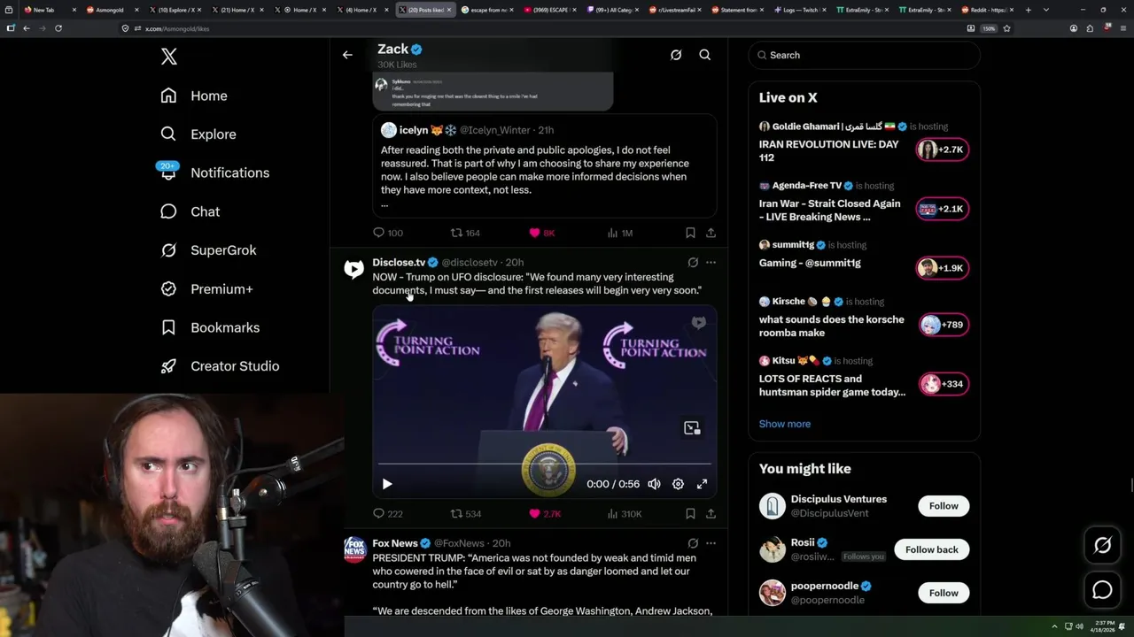Click the X search input field
The width and height of the screenshot is (1134, 637).
865,55
